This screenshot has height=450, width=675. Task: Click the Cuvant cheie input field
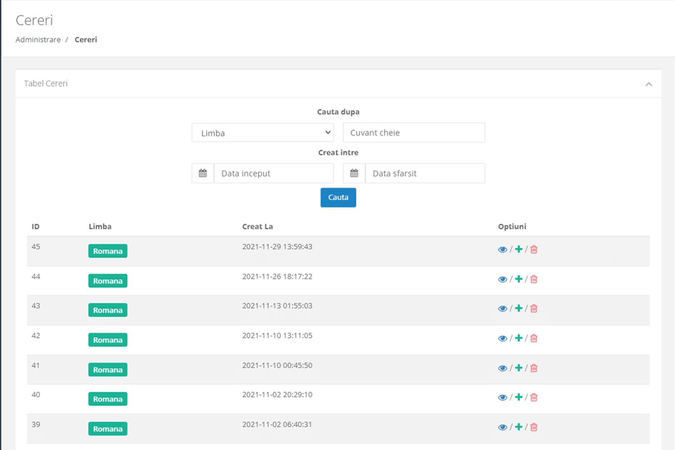pyautogui.click(x=414, y=133)
